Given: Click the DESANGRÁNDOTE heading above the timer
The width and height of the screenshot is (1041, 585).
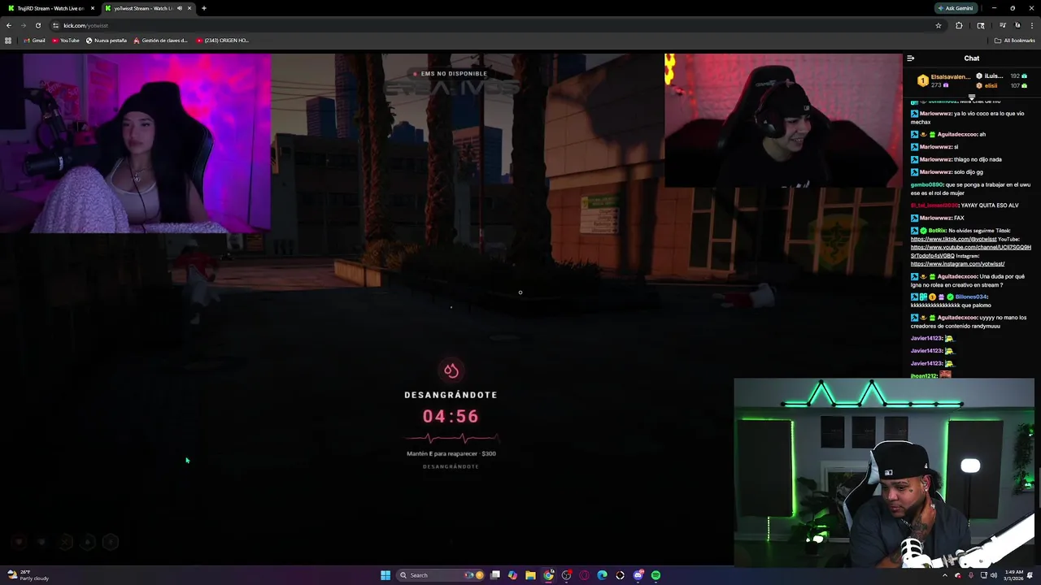Looking at the screenshot, I should click(451, 395).
